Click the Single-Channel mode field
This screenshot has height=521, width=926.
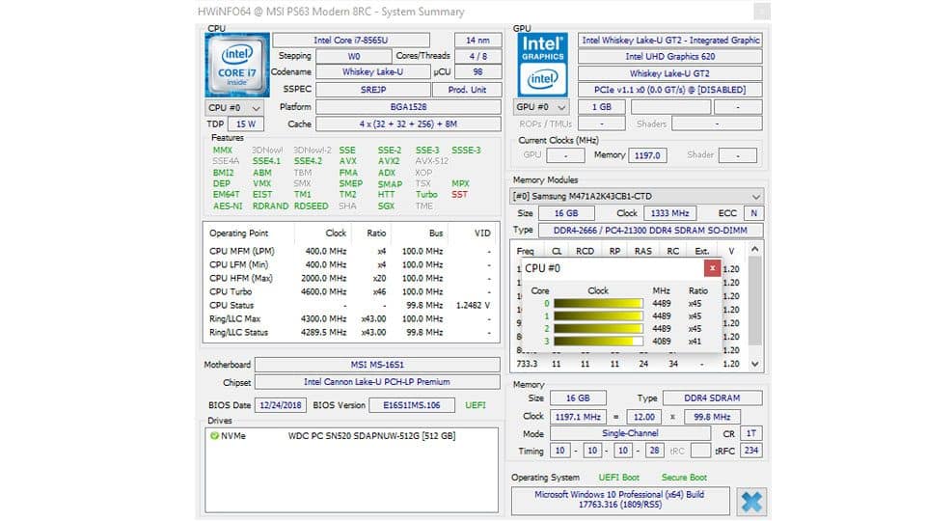point(630,433)
